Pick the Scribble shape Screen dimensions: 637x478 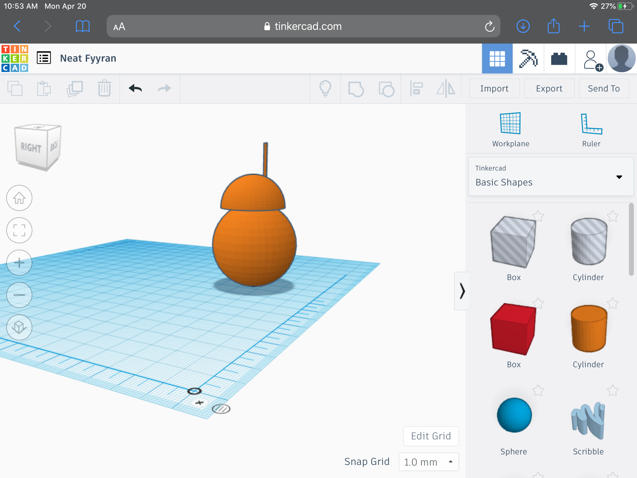(x=588, y=420)
